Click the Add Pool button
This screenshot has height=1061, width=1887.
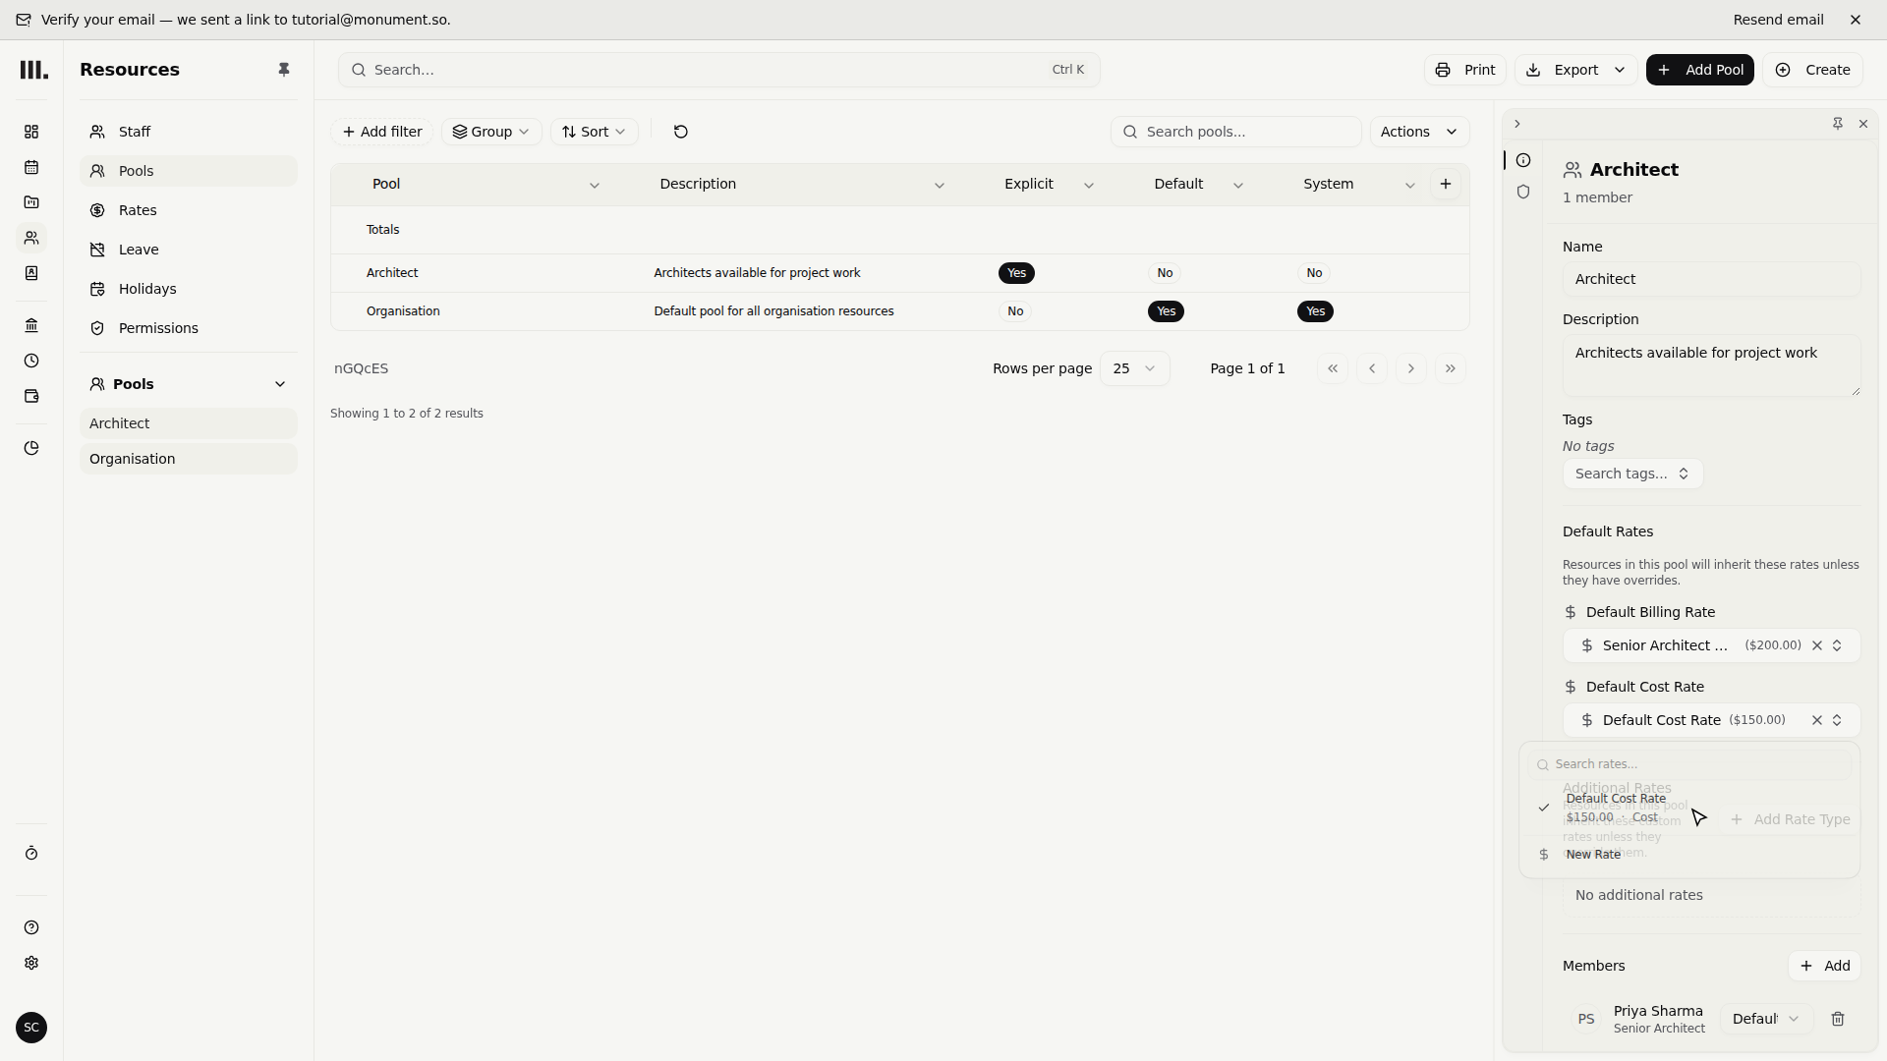tap(1699, 70)
